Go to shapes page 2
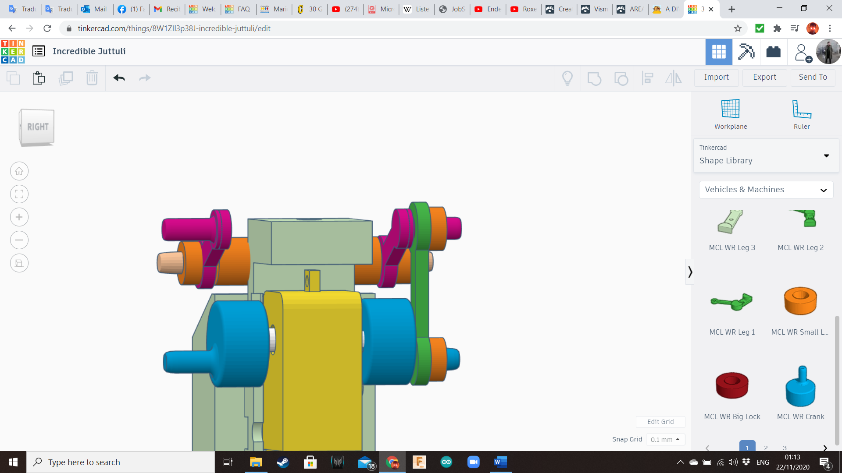 coord(766,448)
